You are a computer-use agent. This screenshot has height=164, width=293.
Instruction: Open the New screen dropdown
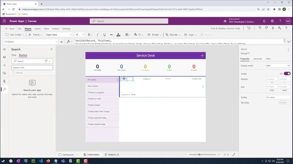click(15, 35)
